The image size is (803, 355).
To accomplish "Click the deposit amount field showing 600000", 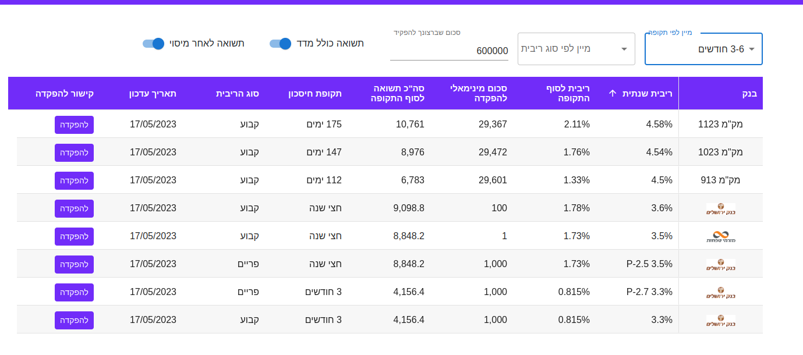I will click(x=449, y=51).
